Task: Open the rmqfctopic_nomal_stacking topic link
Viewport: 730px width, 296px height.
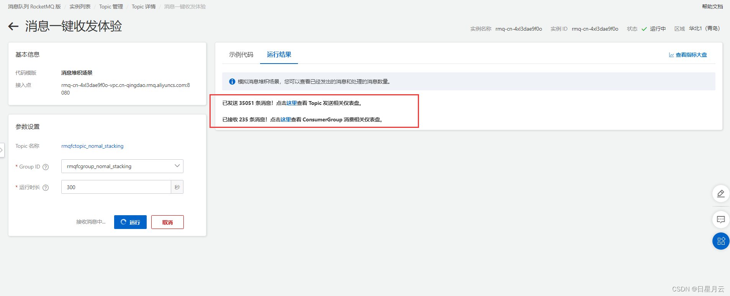Action: pyautogui.click(x=92, y=146)
